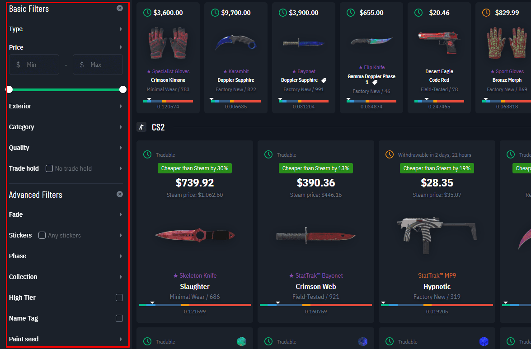Image resolution: width=531 pixels, height=349 pixels.
Task: Open the Skeleton Knife Slaughter listing
Action: coord(195,232)
